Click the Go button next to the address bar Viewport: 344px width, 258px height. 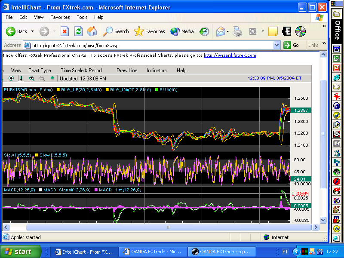[x=291, y=46]
